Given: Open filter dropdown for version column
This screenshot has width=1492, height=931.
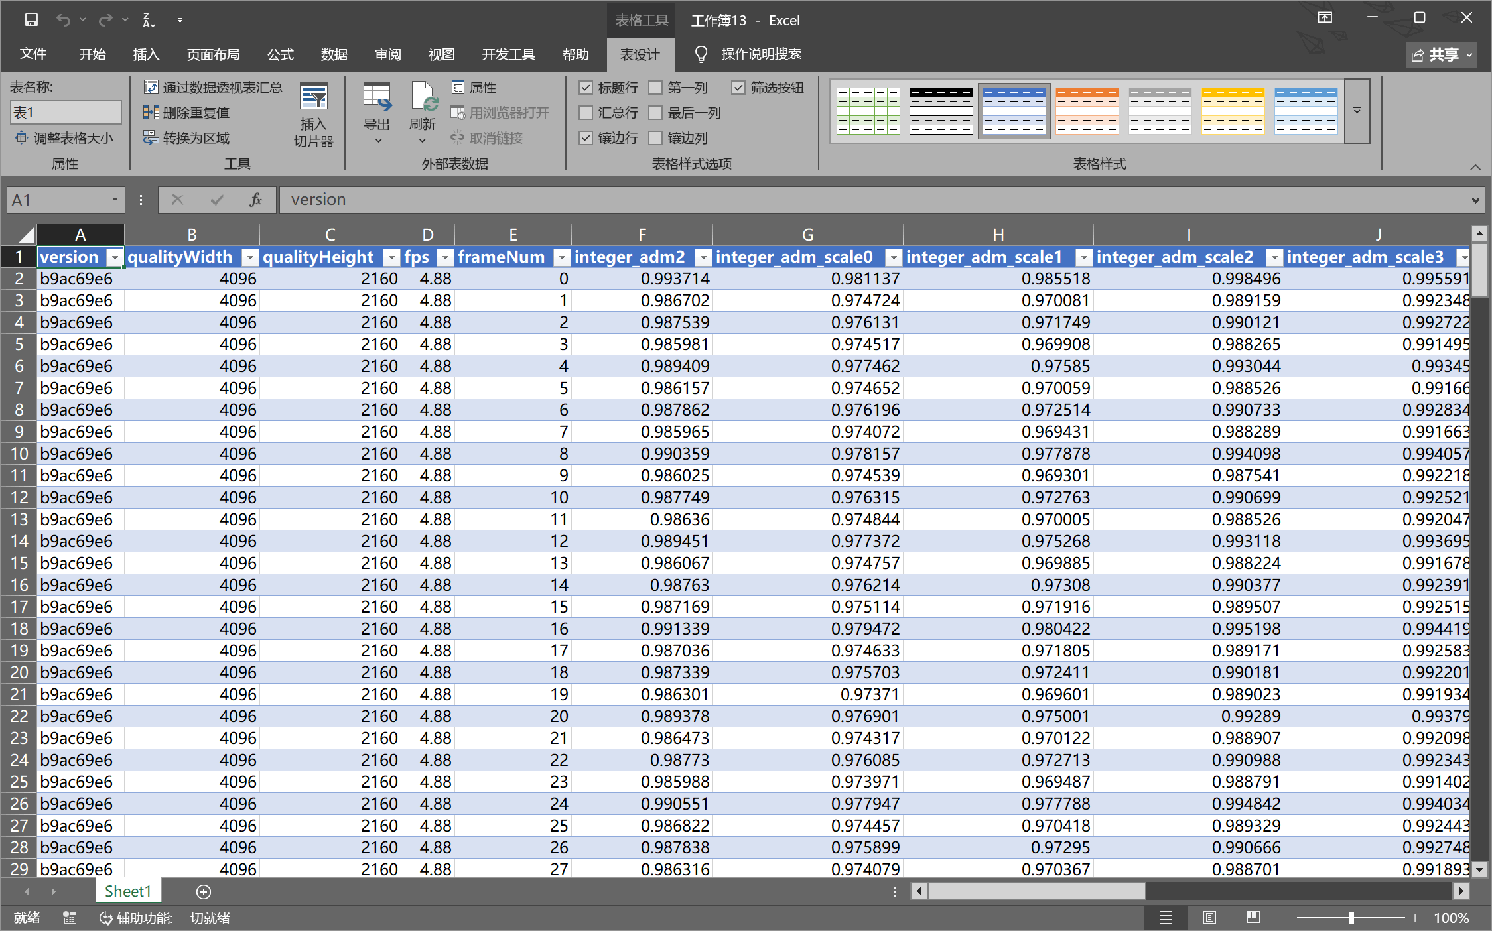Looking at the screenshot, I should [115, 257].
